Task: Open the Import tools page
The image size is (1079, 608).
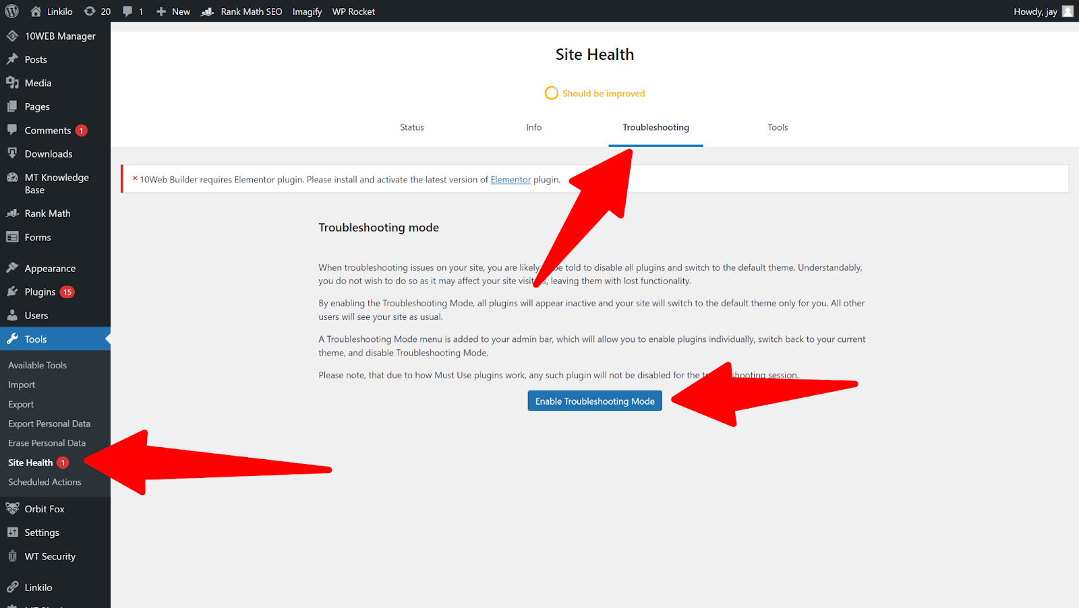Action: coord(22,384)
